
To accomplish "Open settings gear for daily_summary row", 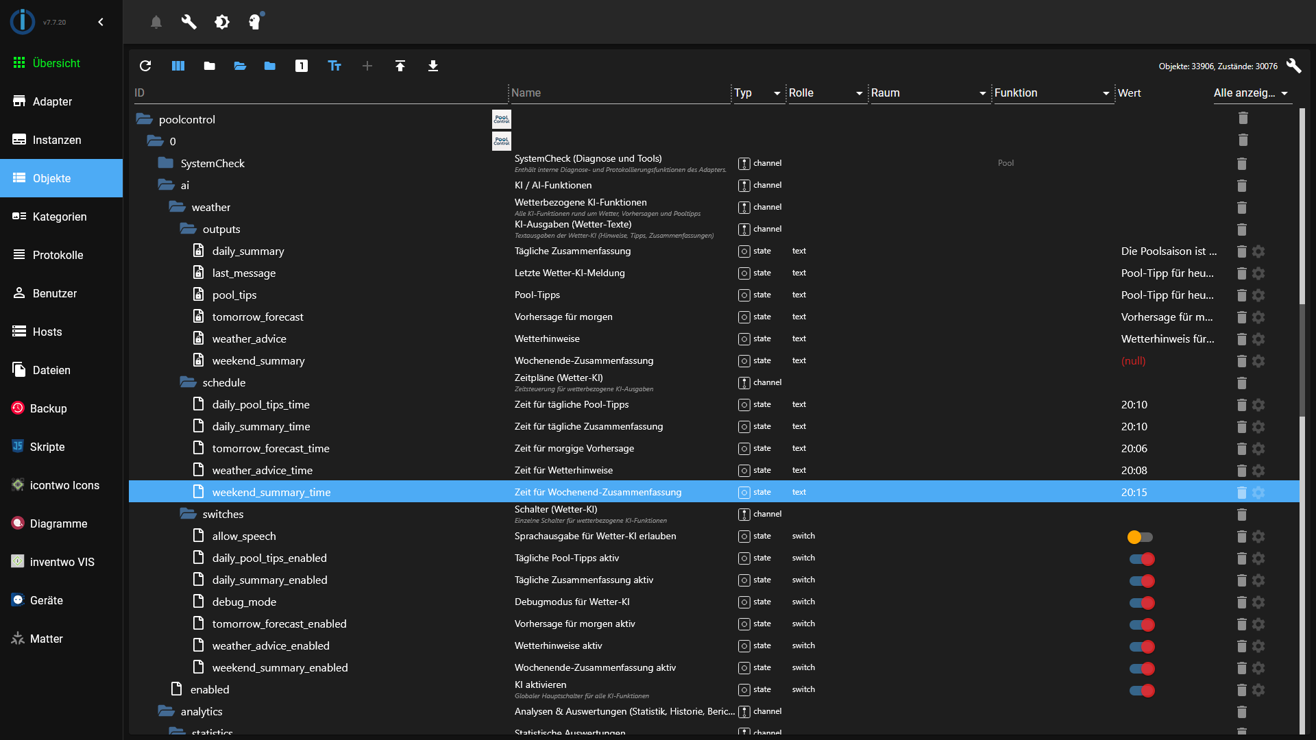I will (x=1260, y=251).
